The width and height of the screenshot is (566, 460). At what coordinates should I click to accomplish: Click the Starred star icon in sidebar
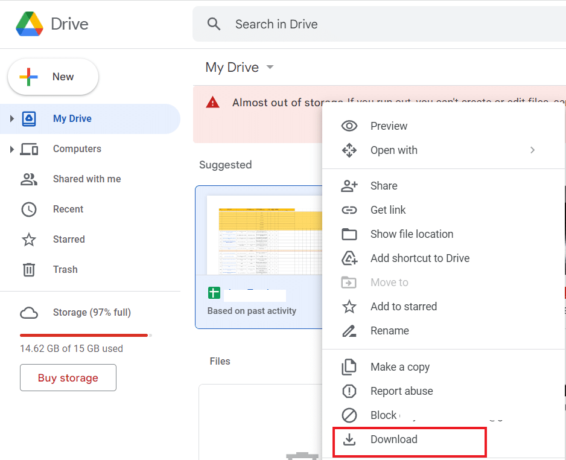(29, 240)
